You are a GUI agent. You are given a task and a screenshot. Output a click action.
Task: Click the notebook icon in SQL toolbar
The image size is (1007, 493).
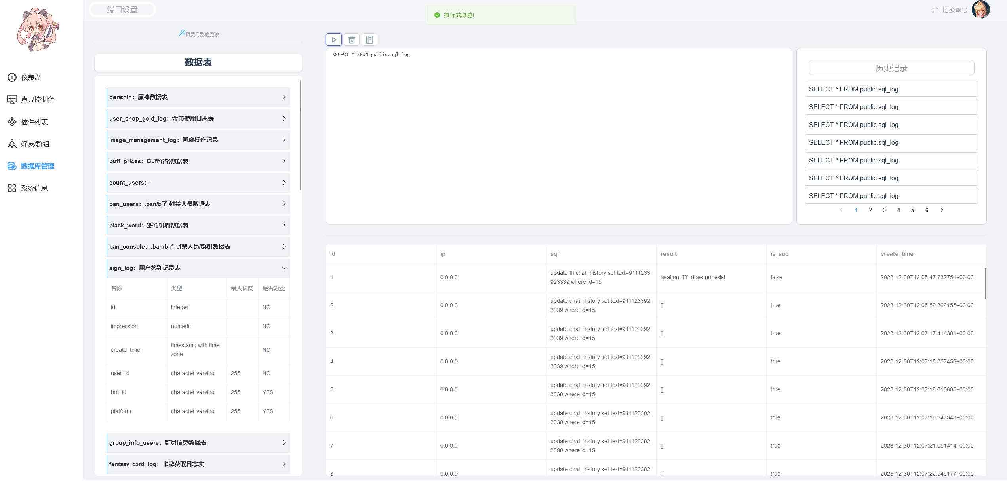click(x=369, y=40)
